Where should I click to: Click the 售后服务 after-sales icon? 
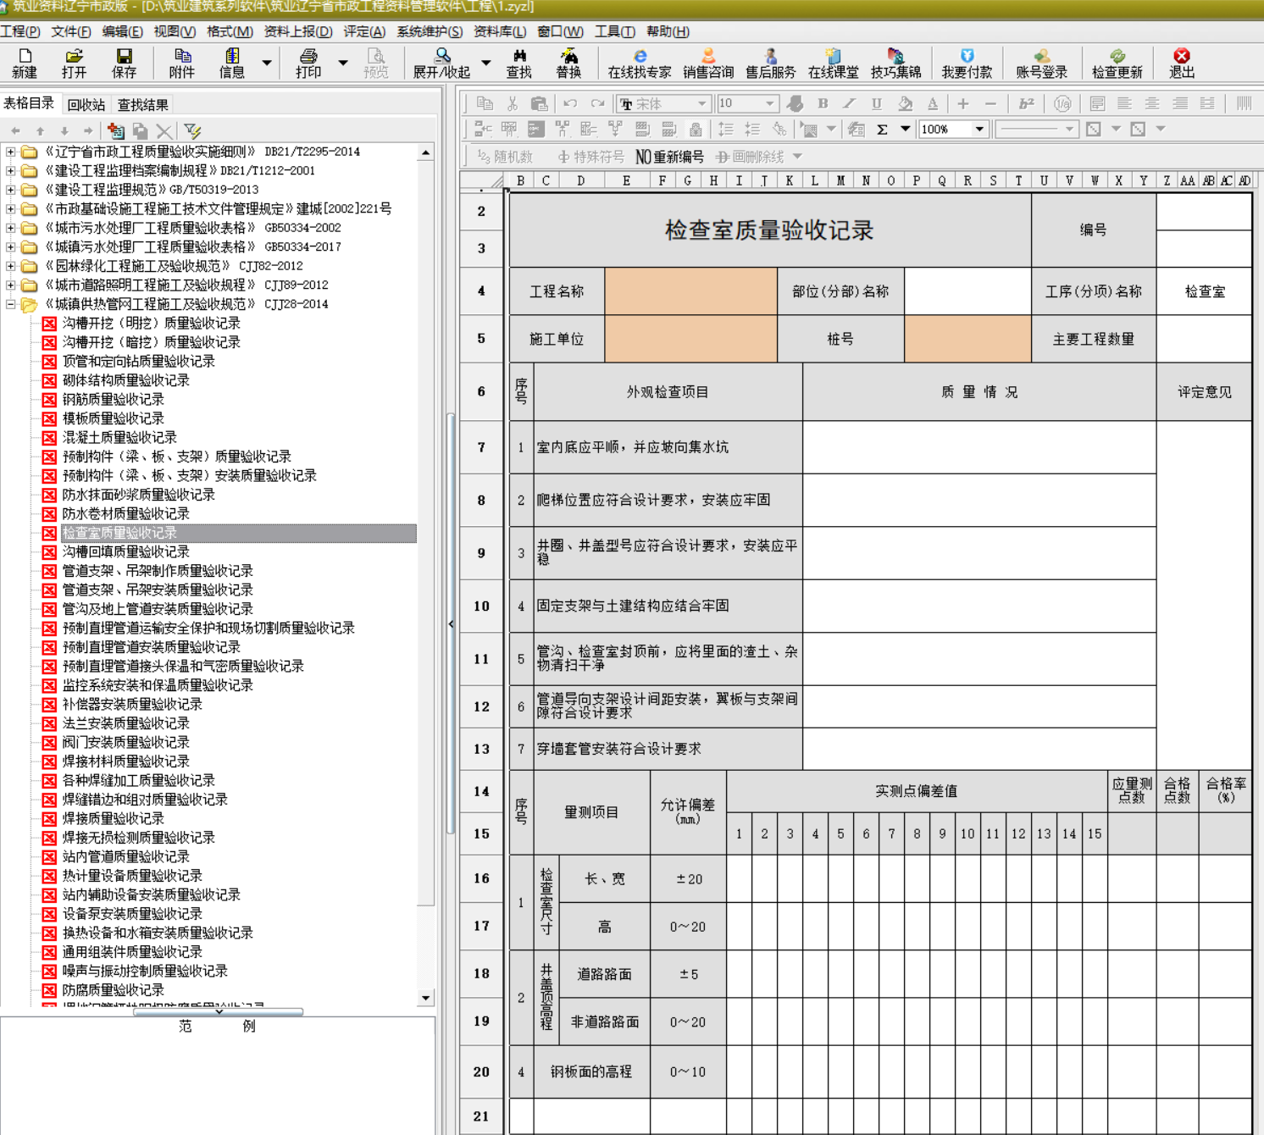click(770, 64)
